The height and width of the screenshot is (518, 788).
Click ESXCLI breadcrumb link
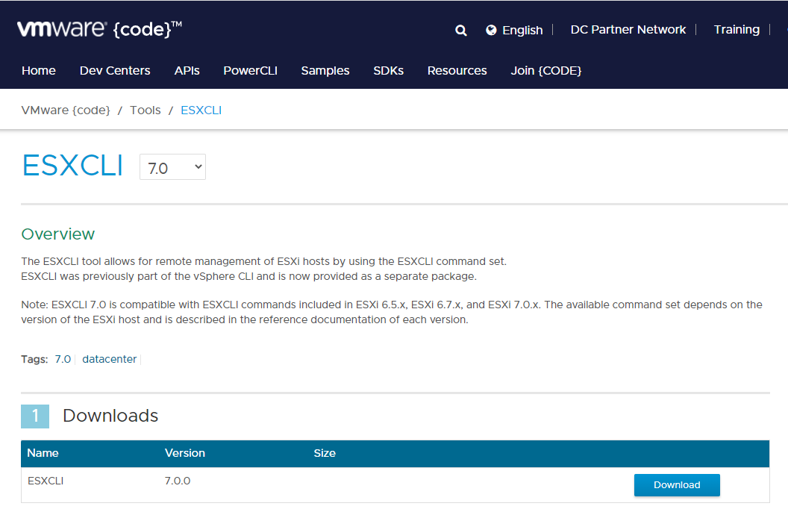point(201,110)
